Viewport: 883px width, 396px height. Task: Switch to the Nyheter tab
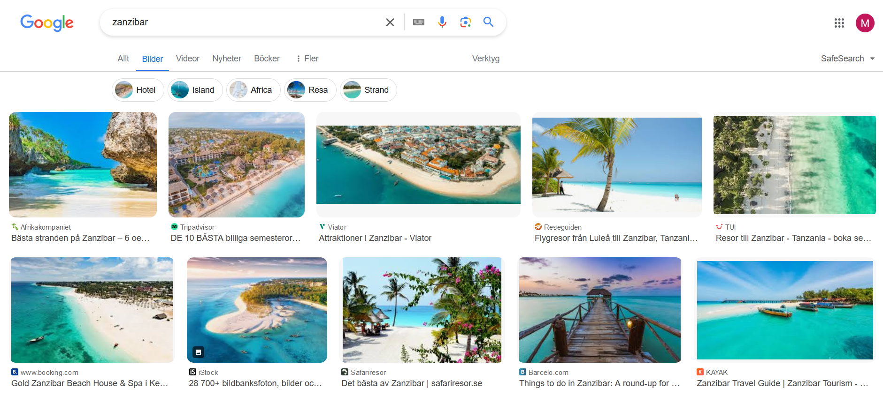coord(226,59)
